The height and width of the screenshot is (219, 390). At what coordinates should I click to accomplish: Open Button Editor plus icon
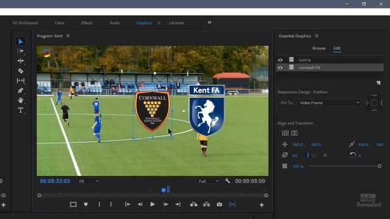tap(261, 205)
